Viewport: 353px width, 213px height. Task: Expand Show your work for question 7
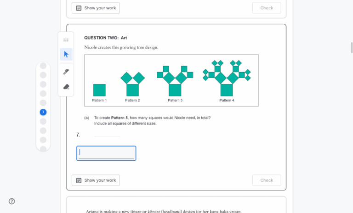pyautogui.click(x=96, y=180)
